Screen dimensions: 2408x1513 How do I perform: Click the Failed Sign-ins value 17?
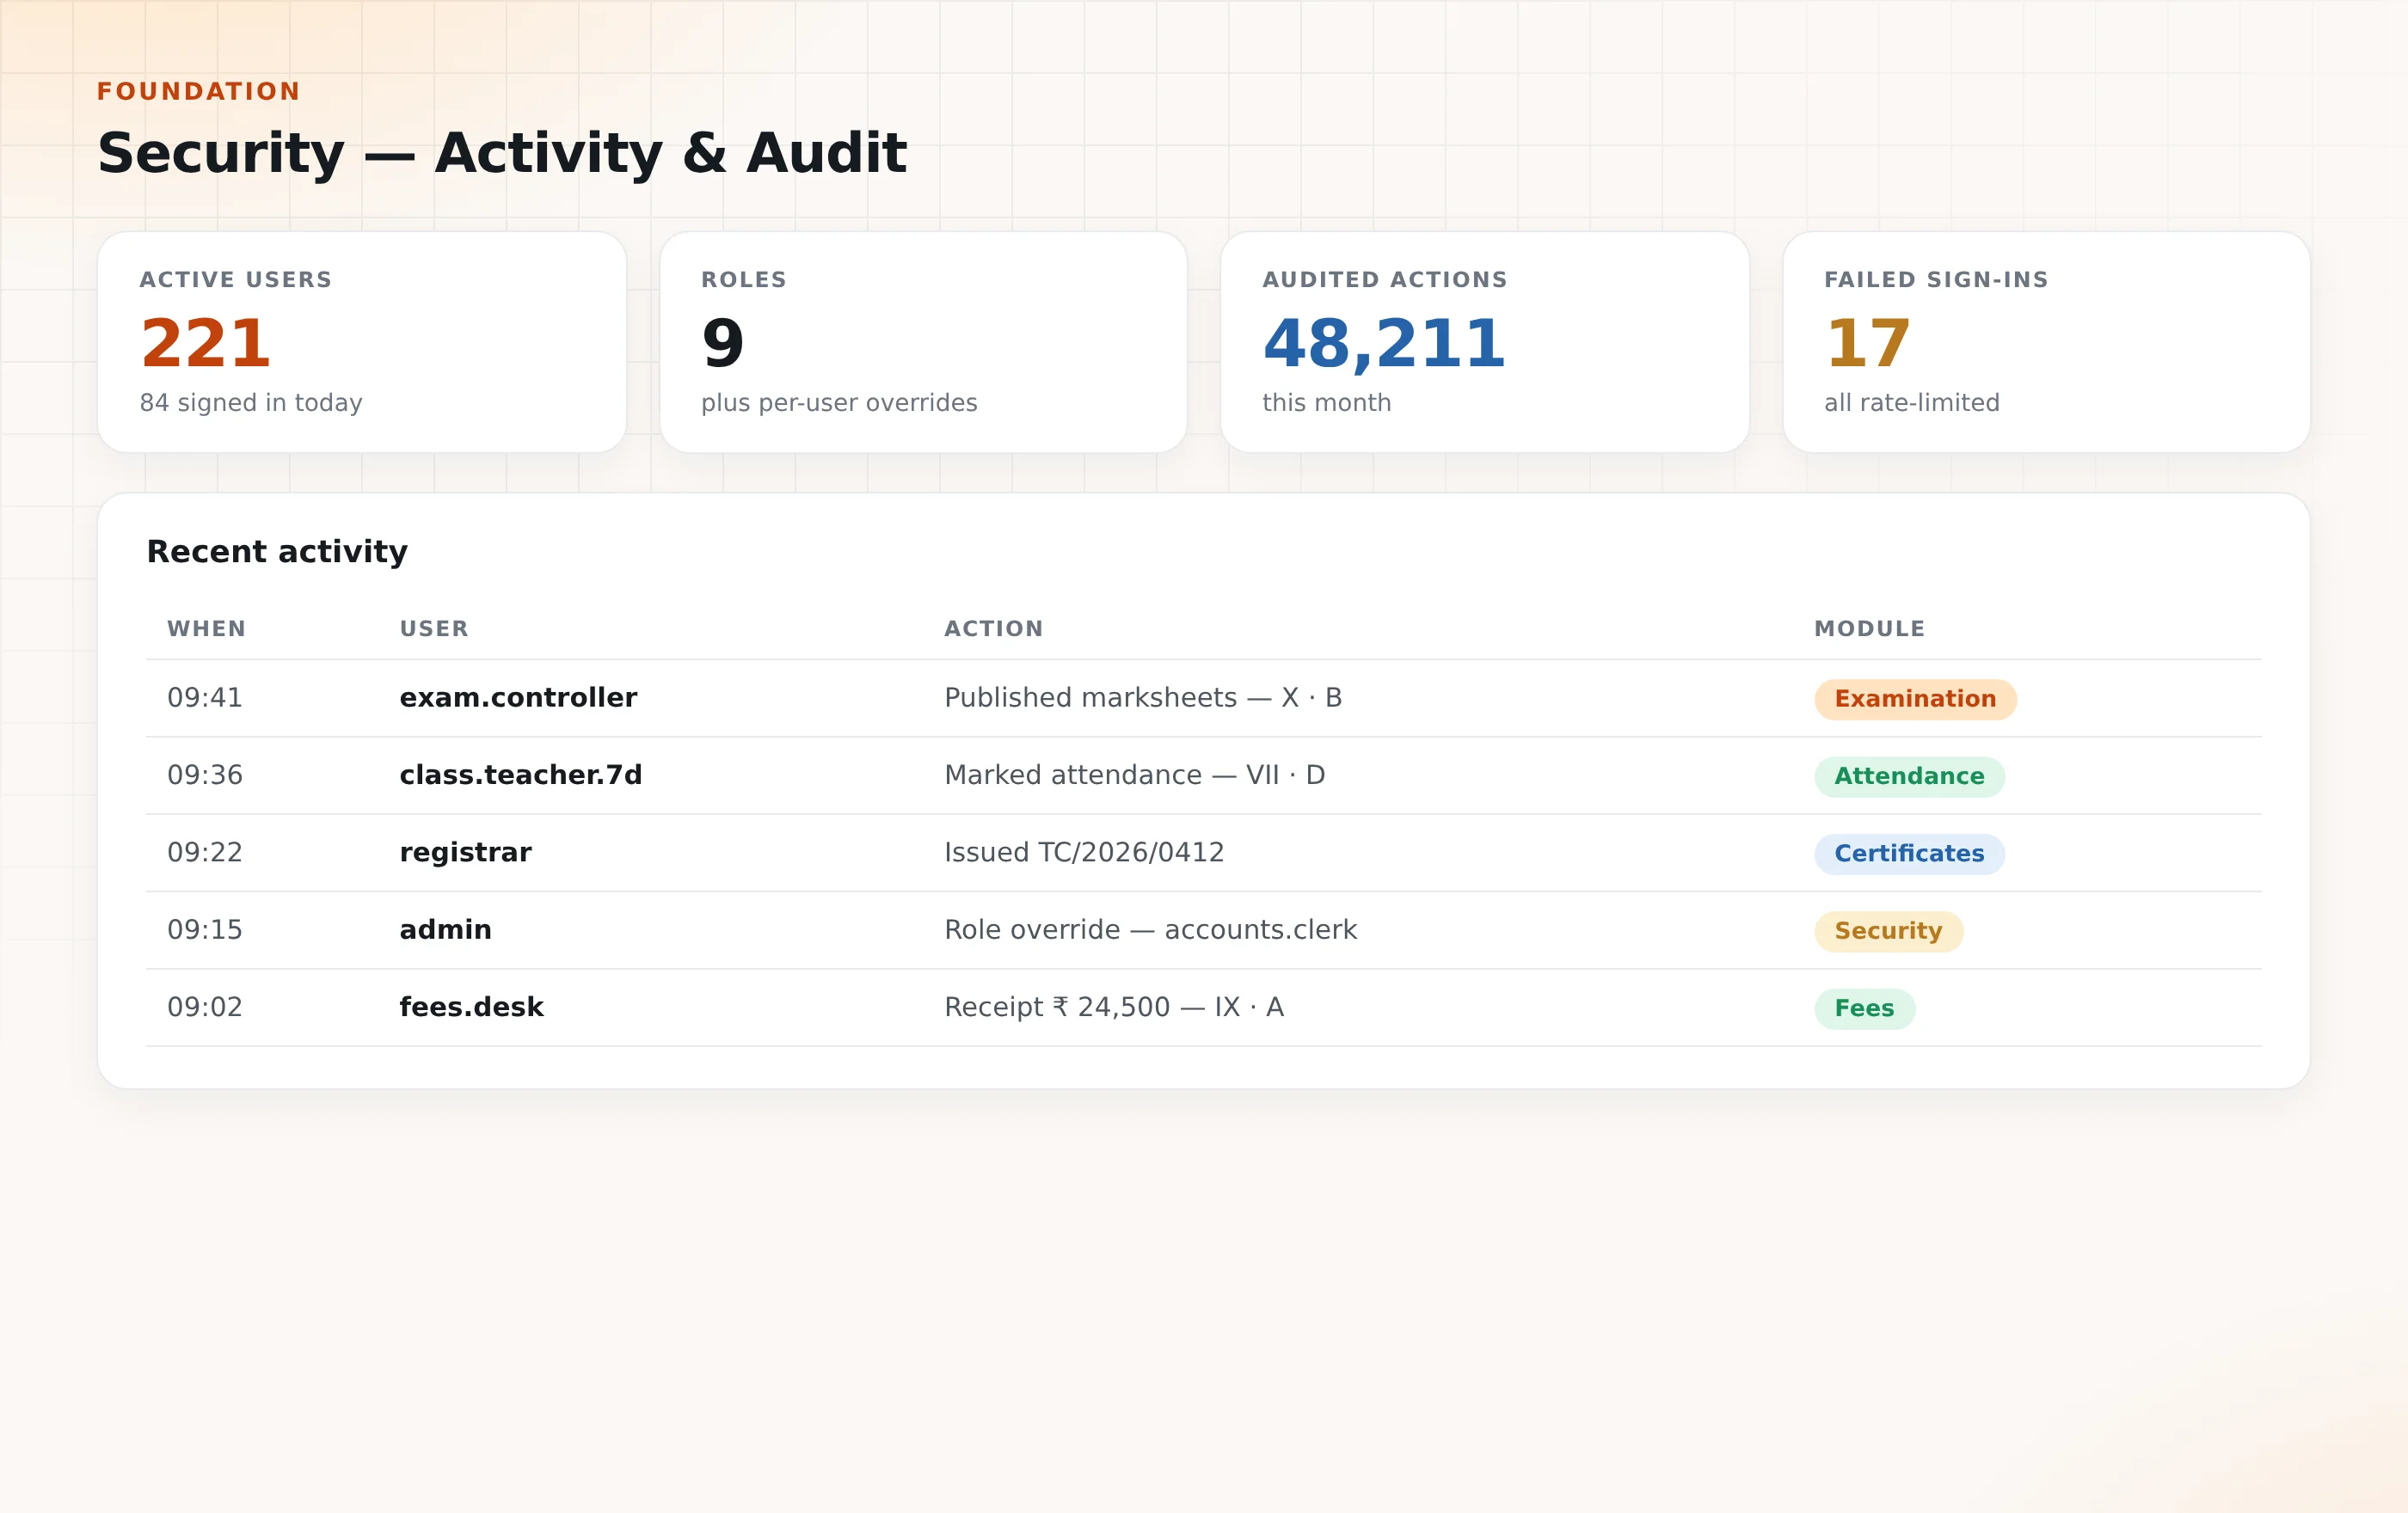pos(1868,343)
